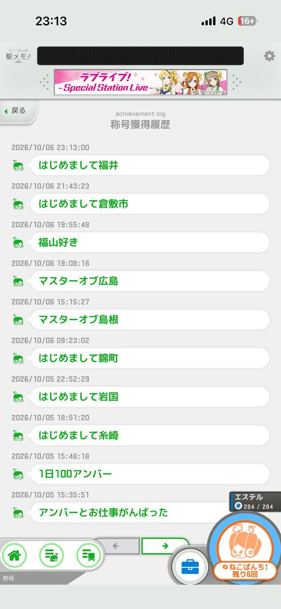Tap the home icon button
Image resolution: width=281 pixels, height=609 pixels.
coord(14,555)
